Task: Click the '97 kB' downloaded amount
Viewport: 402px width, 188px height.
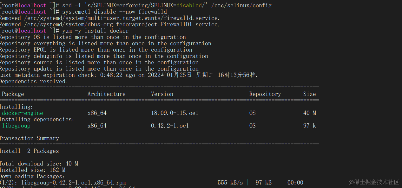Action: 264,183
